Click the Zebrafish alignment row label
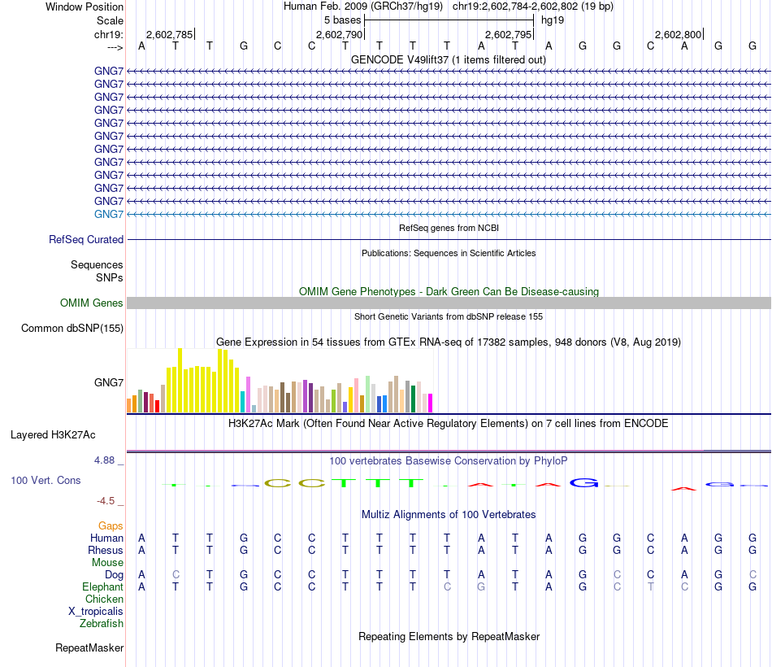 pos(102,624)
